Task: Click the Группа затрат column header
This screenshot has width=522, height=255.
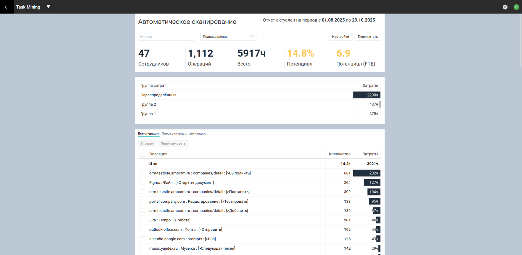Action: (x=153, y=85)
